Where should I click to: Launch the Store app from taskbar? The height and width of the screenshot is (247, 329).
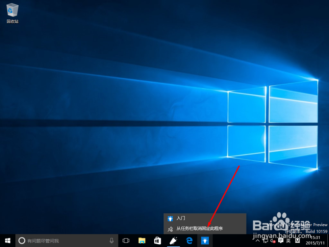(x=158, y=240)
